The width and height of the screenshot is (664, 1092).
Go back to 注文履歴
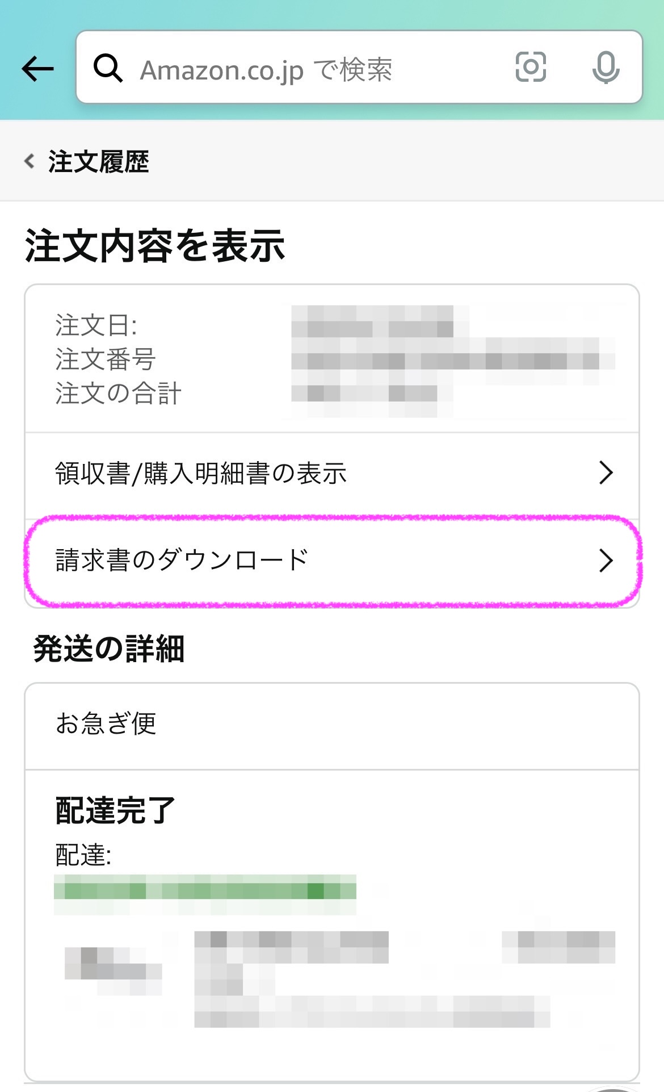click(x=98, y=162)
